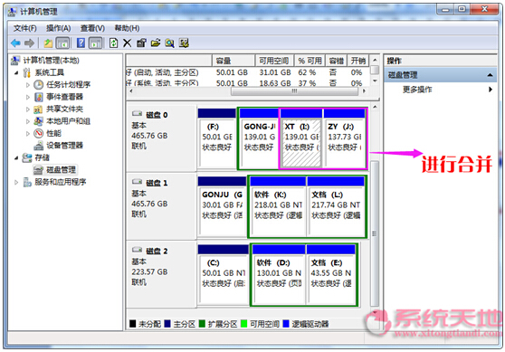This screenshot has height=352, width=505.
Task: Expand the 任务计划程序 node arrow
Action: (28, 85)
